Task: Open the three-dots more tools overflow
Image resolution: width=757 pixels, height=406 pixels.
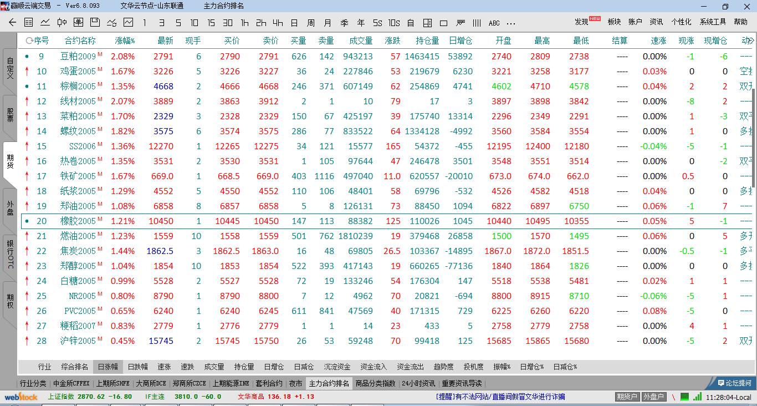Action: point(511,23)
